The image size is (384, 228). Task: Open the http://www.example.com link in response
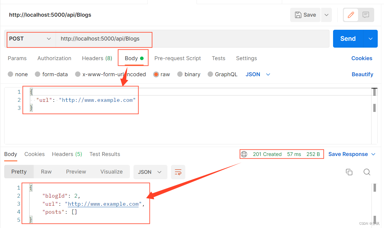(103, 204)
